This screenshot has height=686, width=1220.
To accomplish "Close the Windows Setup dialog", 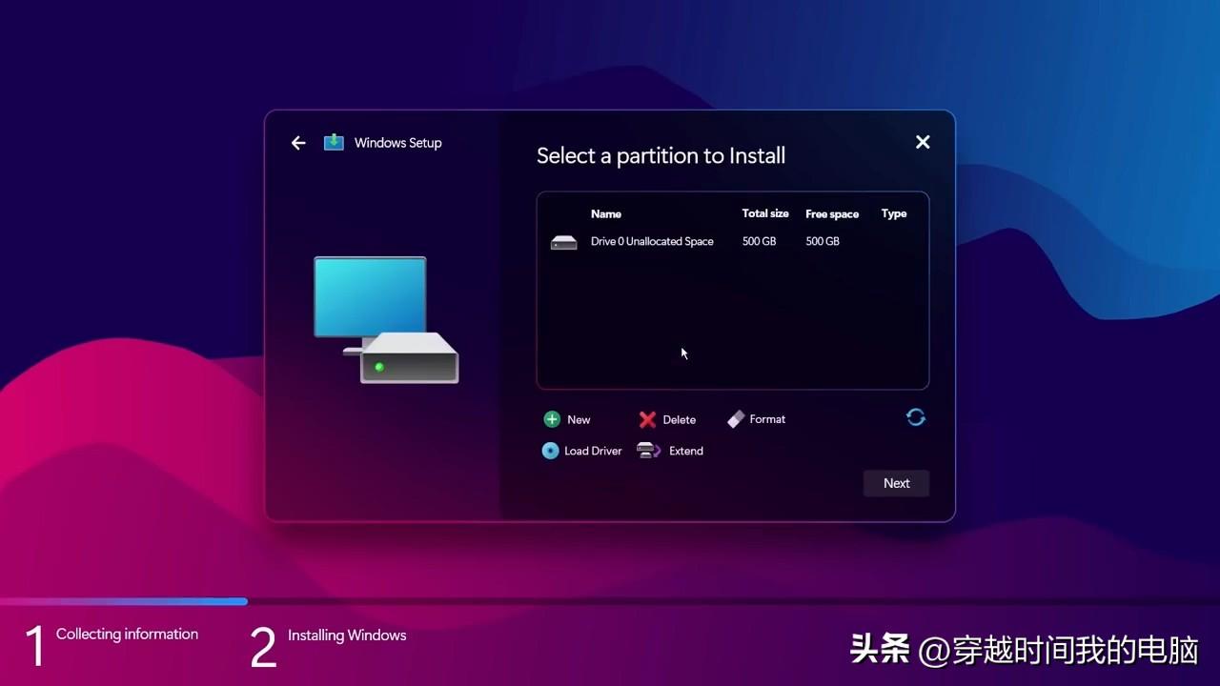I will coord(923,142).
